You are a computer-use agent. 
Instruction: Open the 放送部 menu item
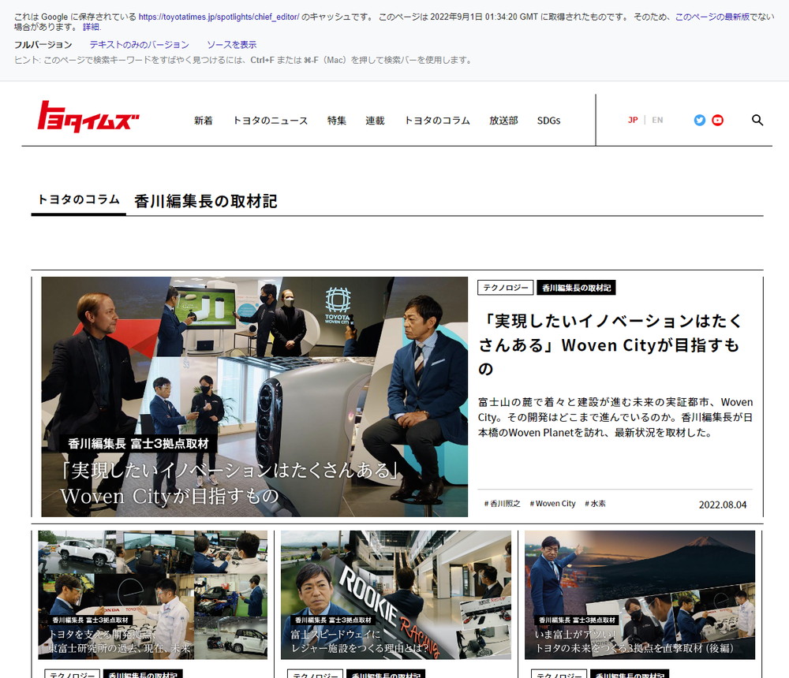pos(503,121)
